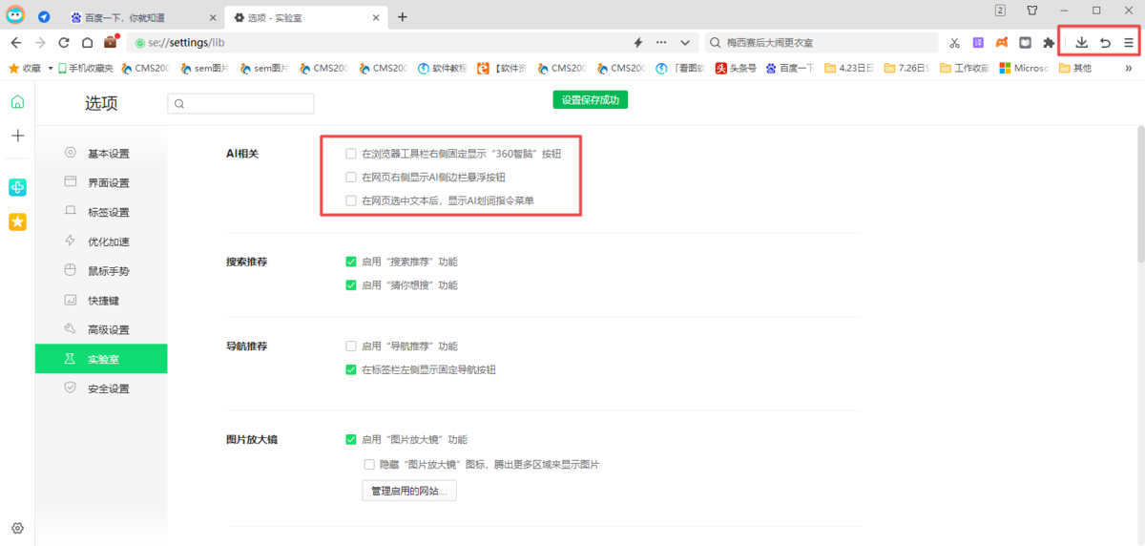Click the forward navigation arrow

tap(40, 43)
